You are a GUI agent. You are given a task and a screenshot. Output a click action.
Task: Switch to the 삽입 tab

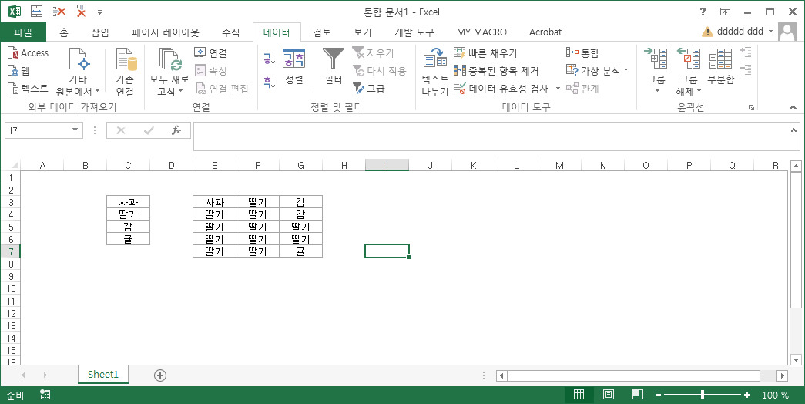pos(100,32)
